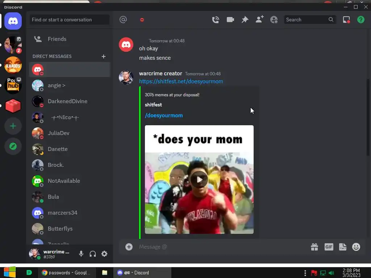Open the sticker picker

tap(343, 247)
